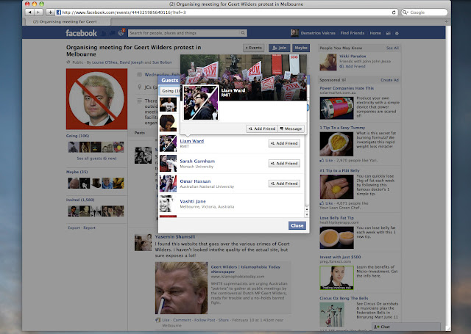
Task: Click Omar Hassan's guest thumbnail
Action: pyautogui.click(x=168, y=184)
